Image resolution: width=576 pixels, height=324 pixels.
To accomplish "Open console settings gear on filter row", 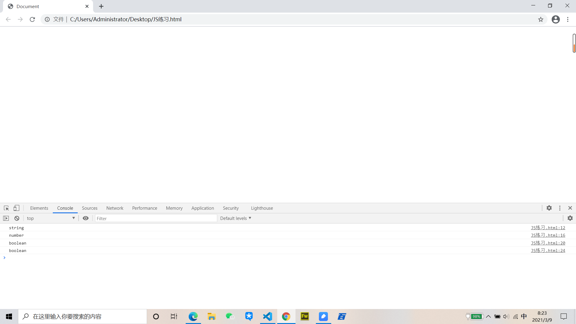I will pyautogui.click(x=570, y=218).
